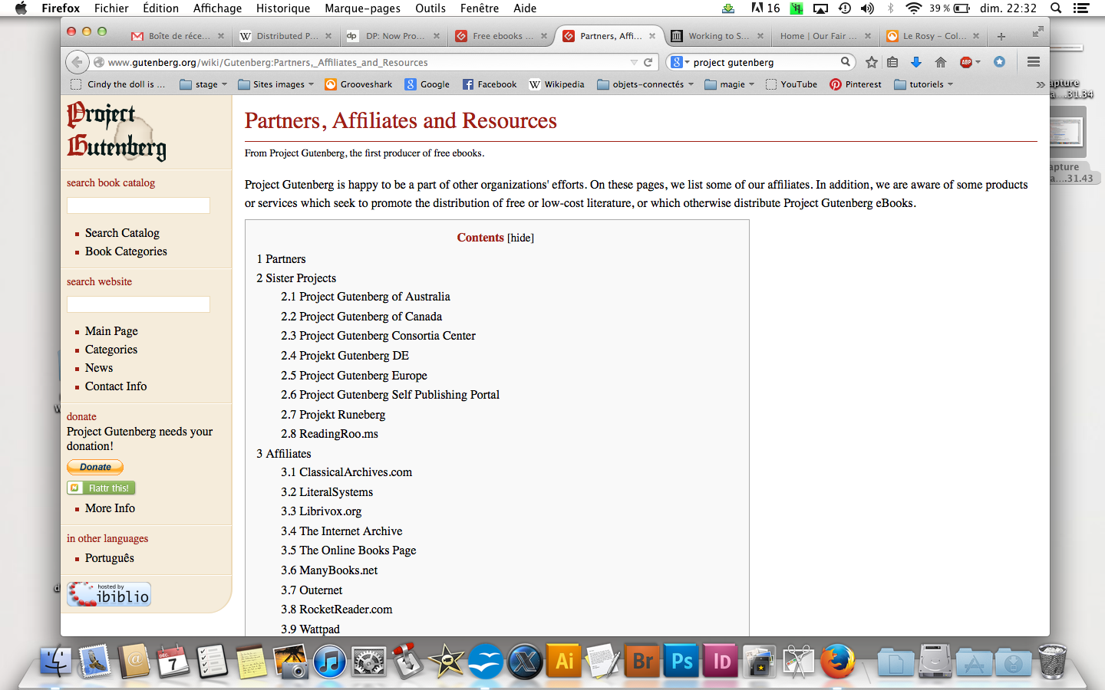Show bookmarks list icon in toolbar
Image resolution: width=1105 pixels, height=690 pixels.
click(892, 62)
